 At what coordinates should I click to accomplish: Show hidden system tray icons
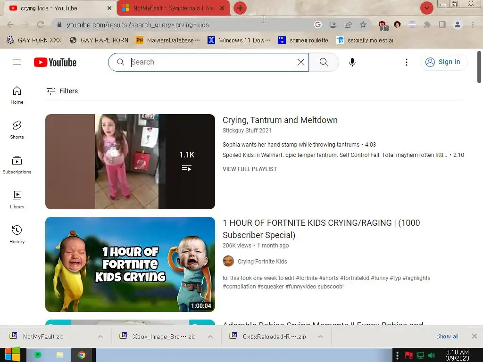click(x=397, y=356)
